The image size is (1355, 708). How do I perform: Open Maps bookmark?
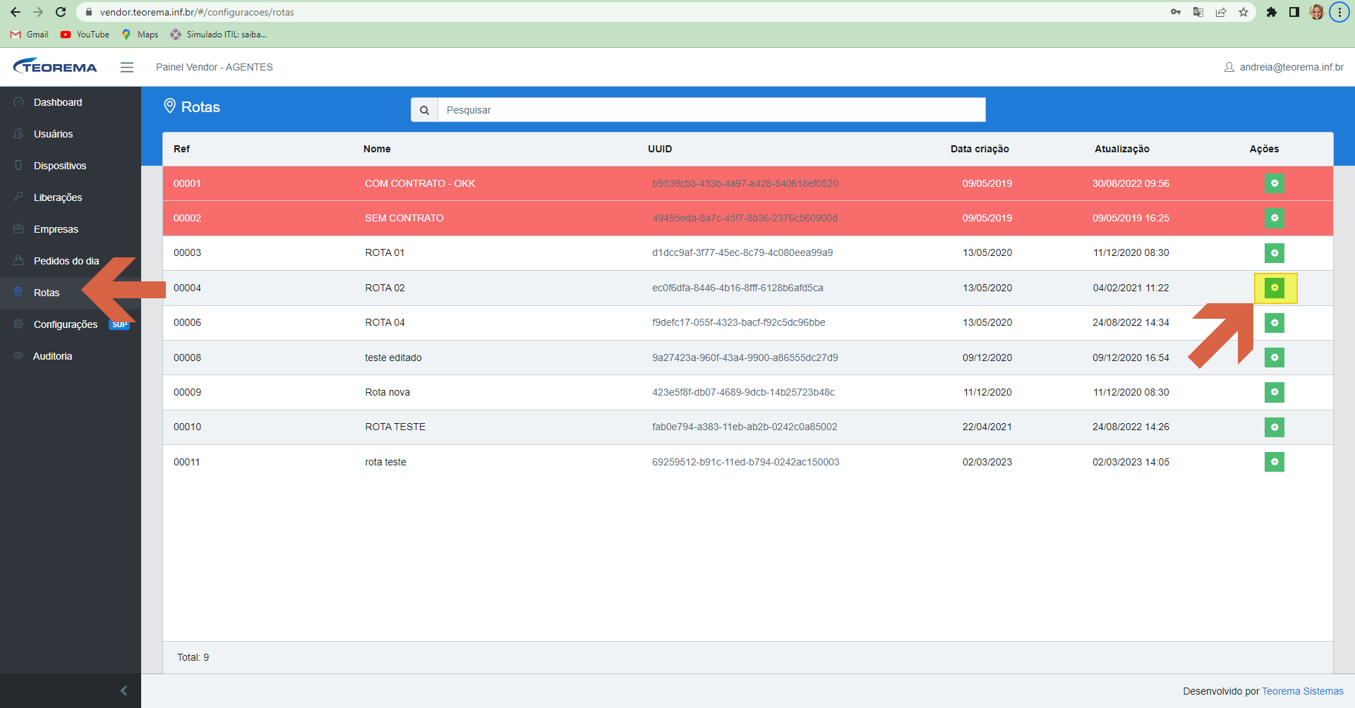(140, 35)
